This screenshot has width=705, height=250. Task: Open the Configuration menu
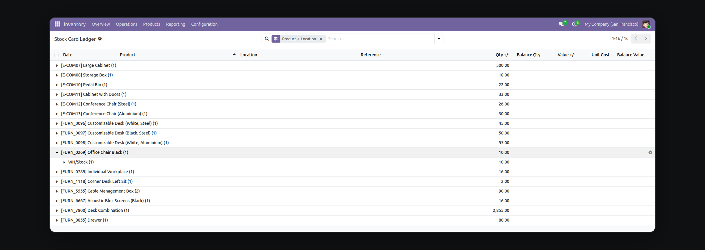pyautogui.click(x=204, y=24)
